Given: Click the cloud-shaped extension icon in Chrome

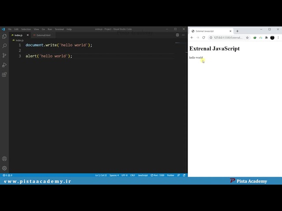Looking at the screenshot, I should coord(260,37).
